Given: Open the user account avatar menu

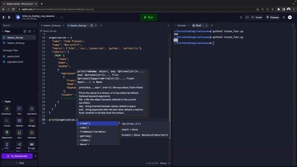Looking at the screenshot, I should pos(290,17).
